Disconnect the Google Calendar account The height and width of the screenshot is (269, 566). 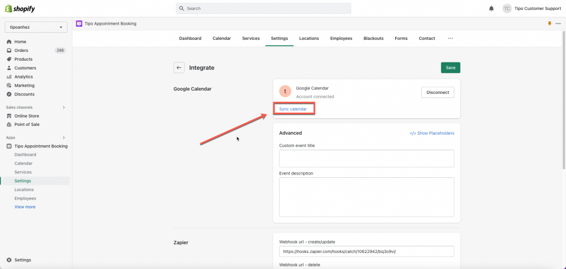(438, 92)
